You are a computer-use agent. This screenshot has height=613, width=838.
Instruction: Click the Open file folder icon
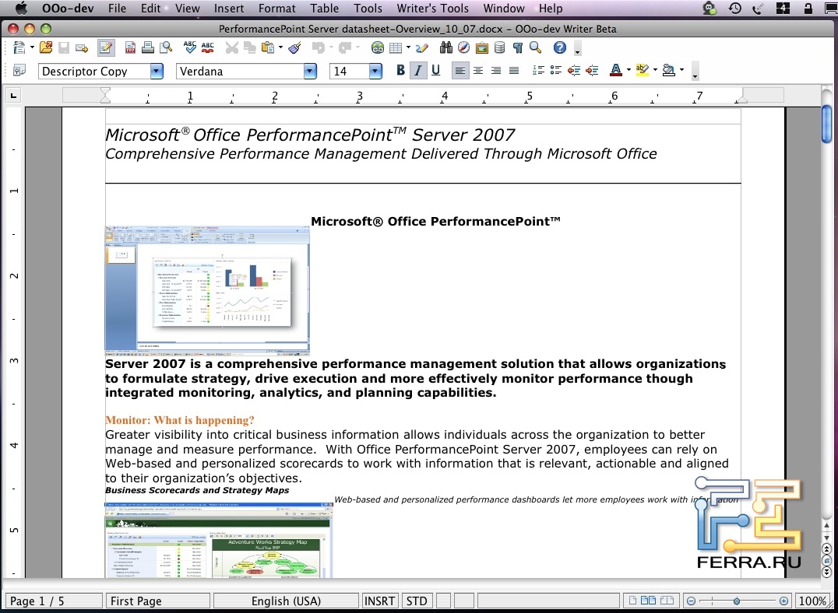46,48
